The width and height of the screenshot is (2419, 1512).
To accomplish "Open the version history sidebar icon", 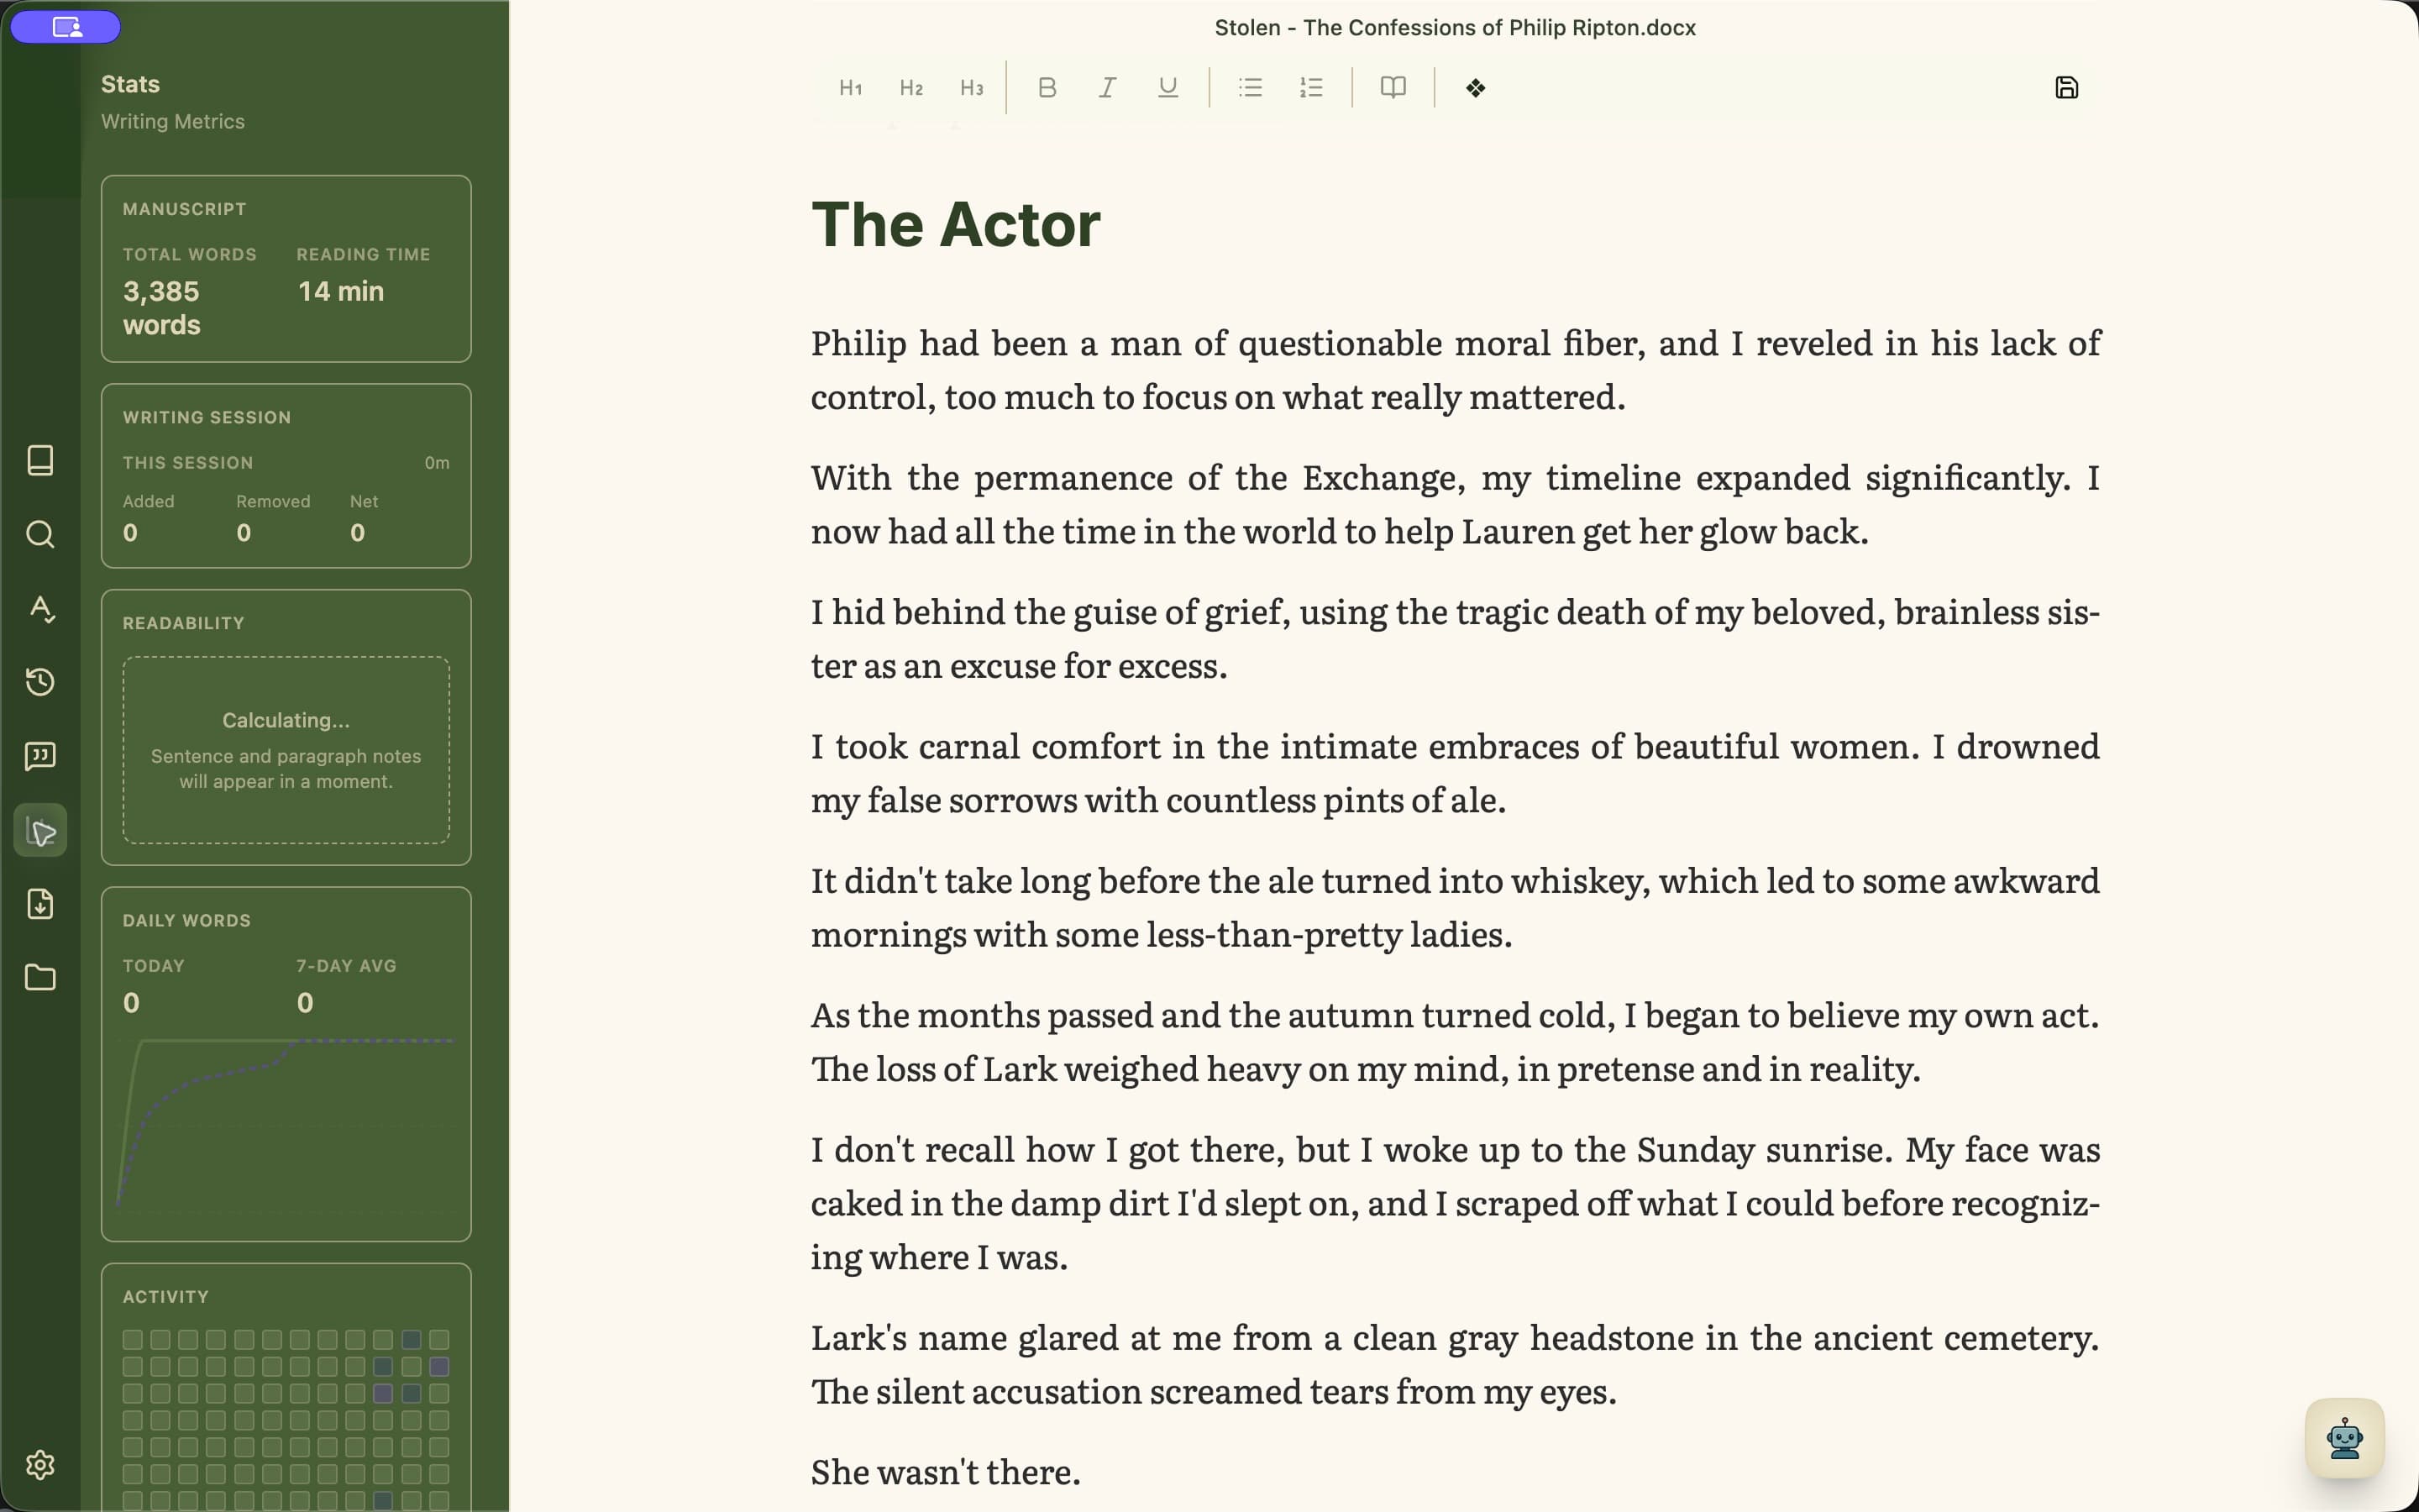I will pyautogui.click(x=40, y=682).
